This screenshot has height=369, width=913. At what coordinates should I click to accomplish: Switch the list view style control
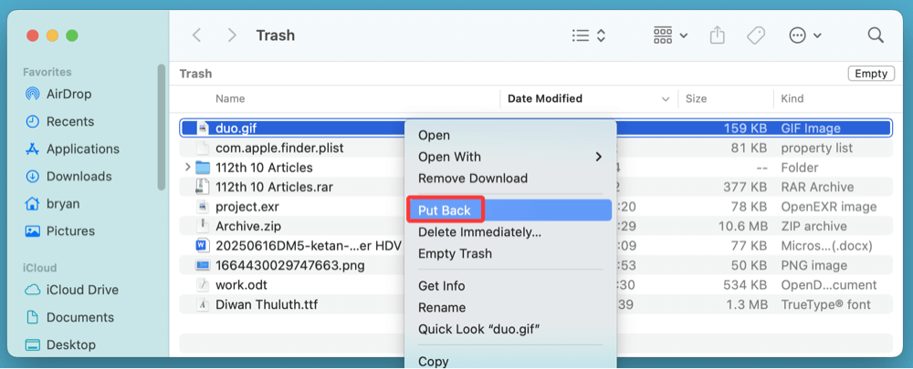(x=589, y=36)
